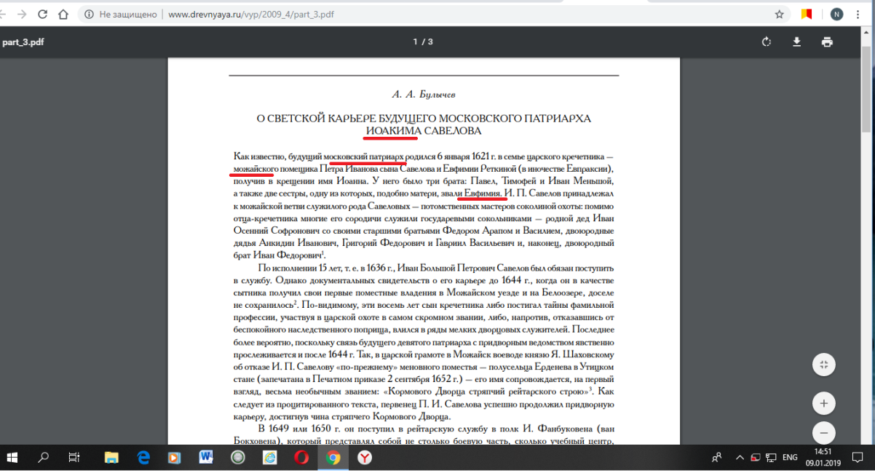The image size is (875, 473).
Task: Open the Chrome profile N avatar
Action: [836, 14]
